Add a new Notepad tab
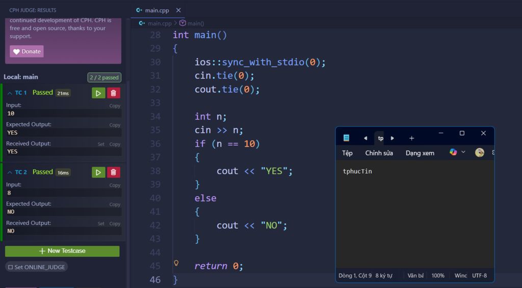Viewport: 522px width, 288px height. pyautogui.click(x=411, y=138)
